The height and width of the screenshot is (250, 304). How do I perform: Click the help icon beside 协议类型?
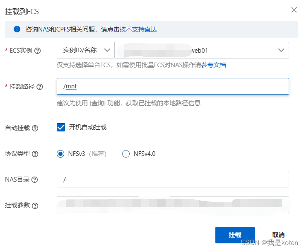[35, 154]
